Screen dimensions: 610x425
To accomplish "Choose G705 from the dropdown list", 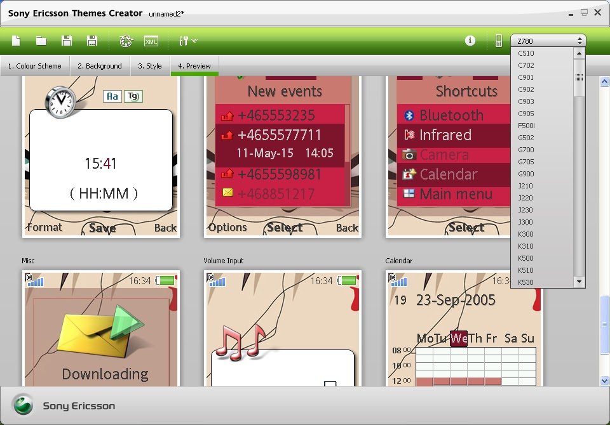I will tap(542, 162).
